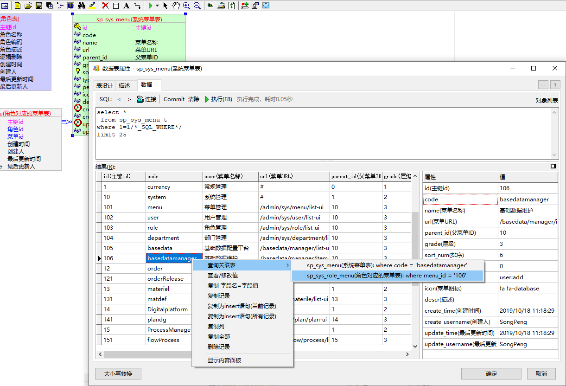
Task: Choose 复制 字段名=字段值 menu item
Action: 242,285
